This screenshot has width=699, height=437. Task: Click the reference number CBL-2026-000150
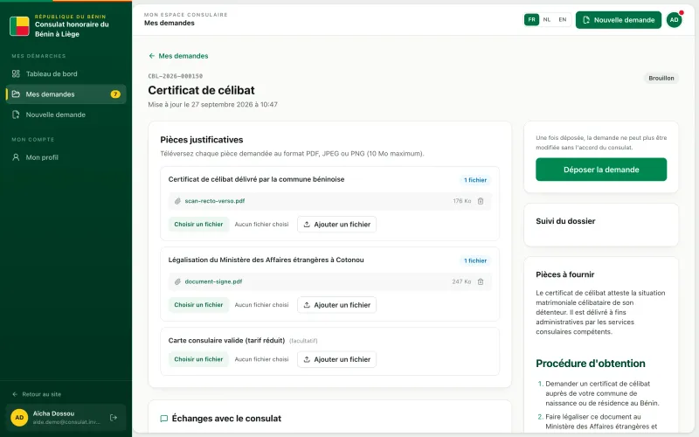[x=176, y=76]
